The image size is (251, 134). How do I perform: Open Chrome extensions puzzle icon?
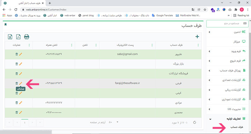tap(236, 10)
